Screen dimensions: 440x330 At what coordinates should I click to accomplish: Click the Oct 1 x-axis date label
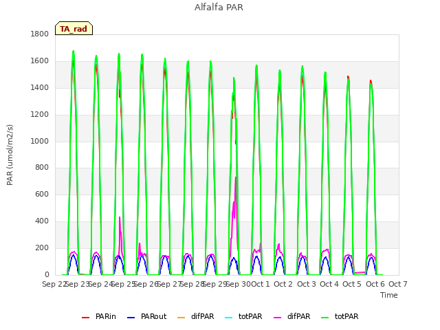coord(261,284)
